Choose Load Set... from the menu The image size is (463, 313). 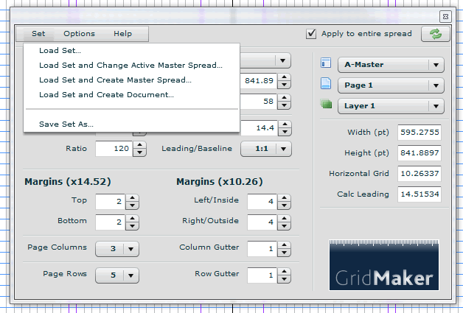(x=60, y=50)
